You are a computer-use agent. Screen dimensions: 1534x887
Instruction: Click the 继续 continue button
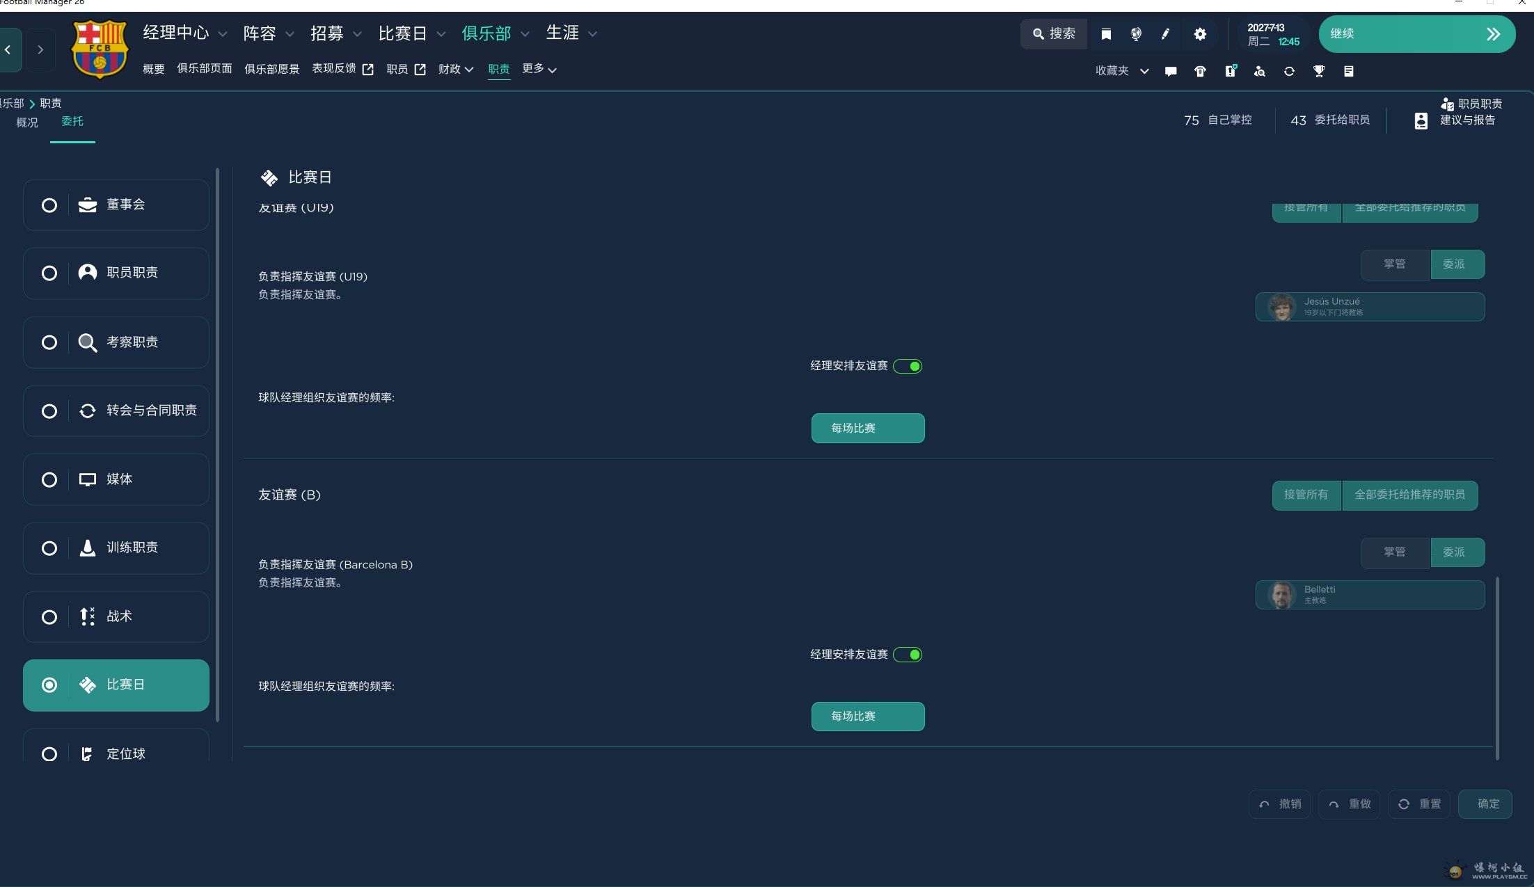coord(1417,34)
